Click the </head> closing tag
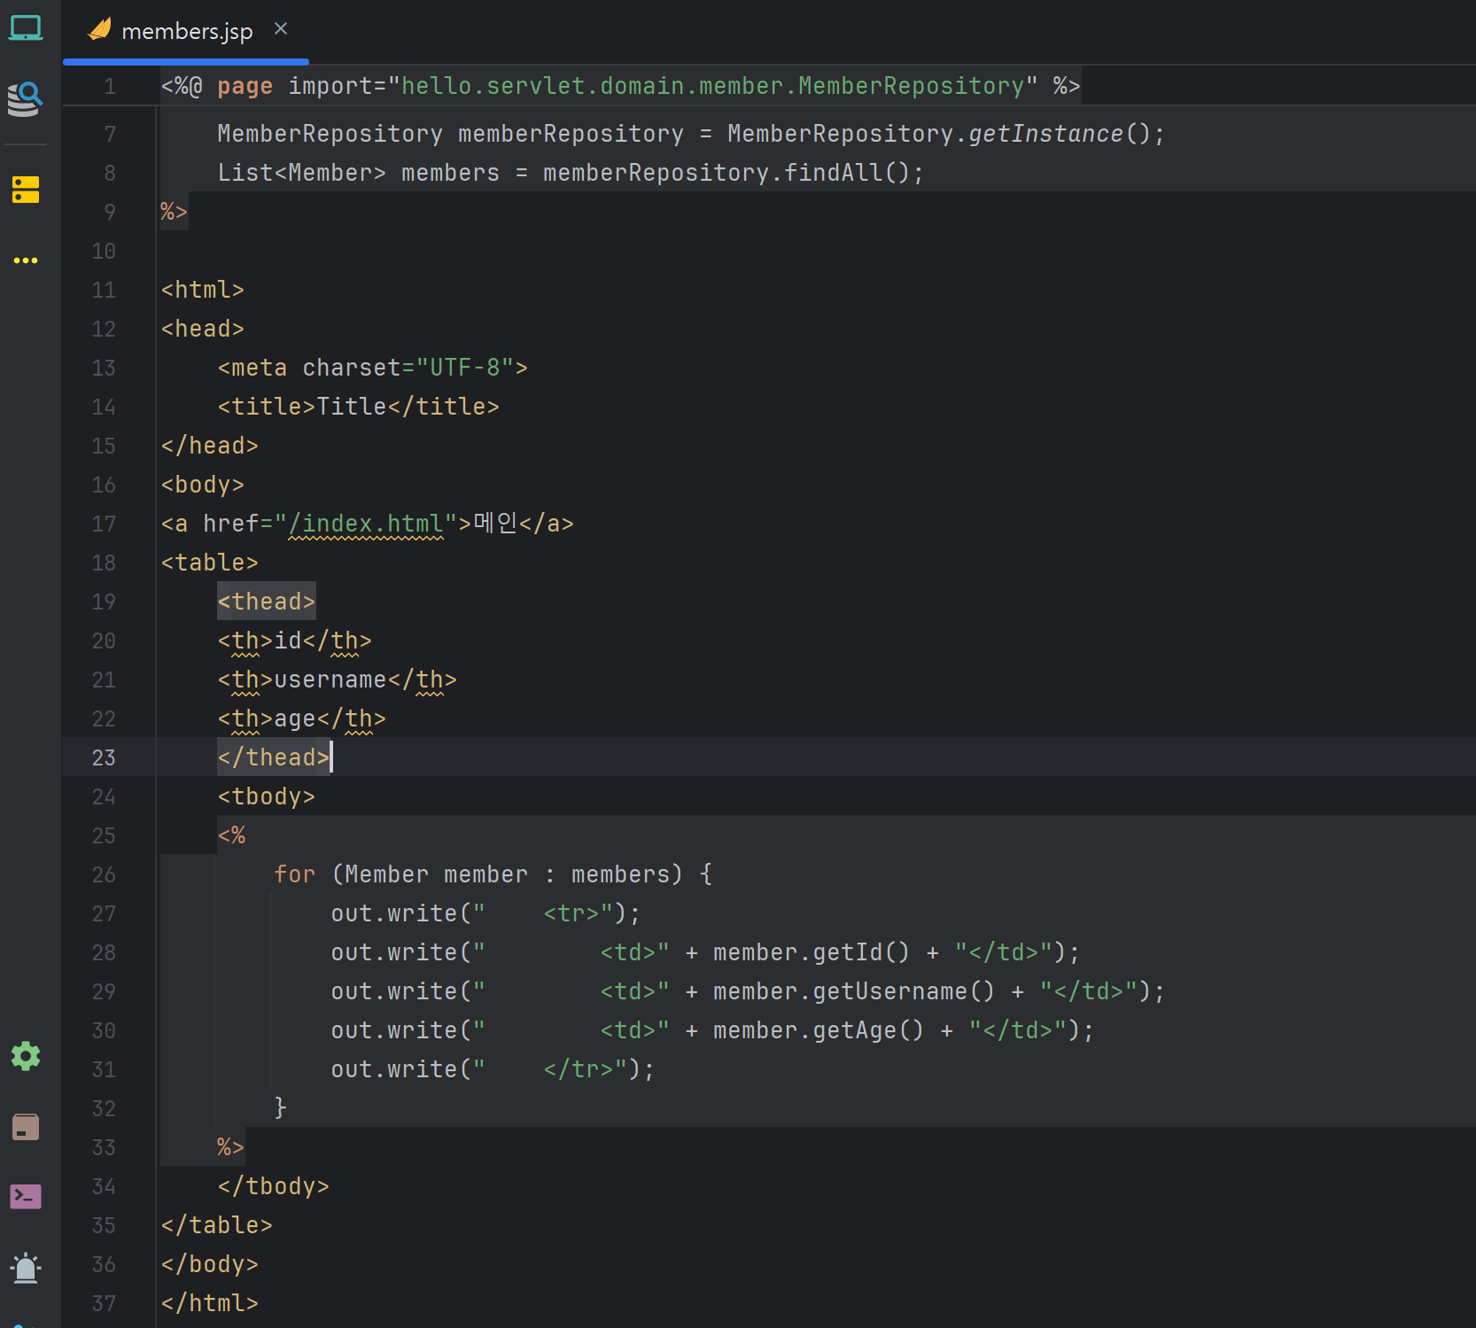This screenshot has height=1328, width=1476. click(210, 446)
